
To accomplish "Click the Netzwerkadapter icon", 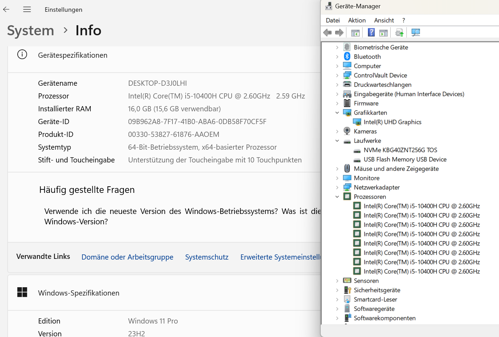I will pyautogui.click(x=347, y=187).
